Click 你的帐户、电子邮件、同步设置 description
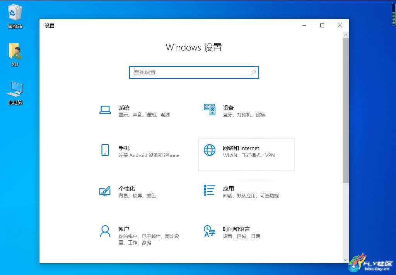396x275 pixels. tap(149, 239)
